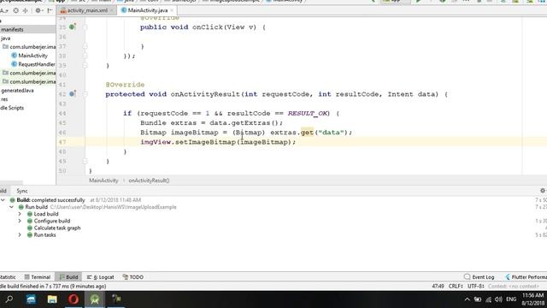Change the UTF-8 file encoding setting
Image resolution: width=547 pixels, height=308 pixels.
click(x=476, y=286)
